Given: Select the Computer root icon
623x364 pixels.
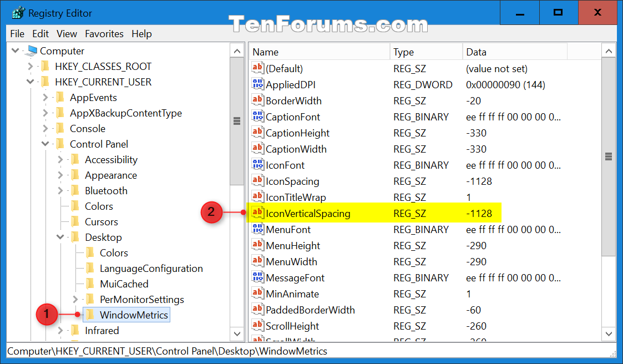Looking at the screenshot, I should pos(32,50).
